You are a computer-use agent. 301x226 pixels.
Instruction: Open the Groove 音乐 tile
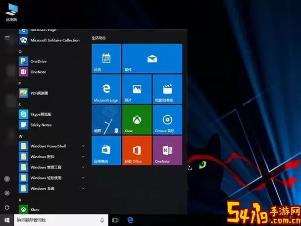(167, 120)
